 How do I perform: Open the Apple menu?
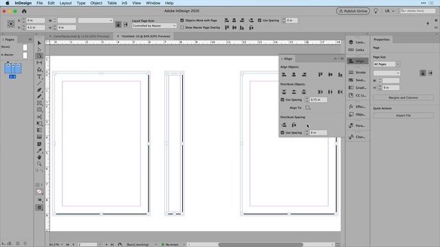pos(8,3)
